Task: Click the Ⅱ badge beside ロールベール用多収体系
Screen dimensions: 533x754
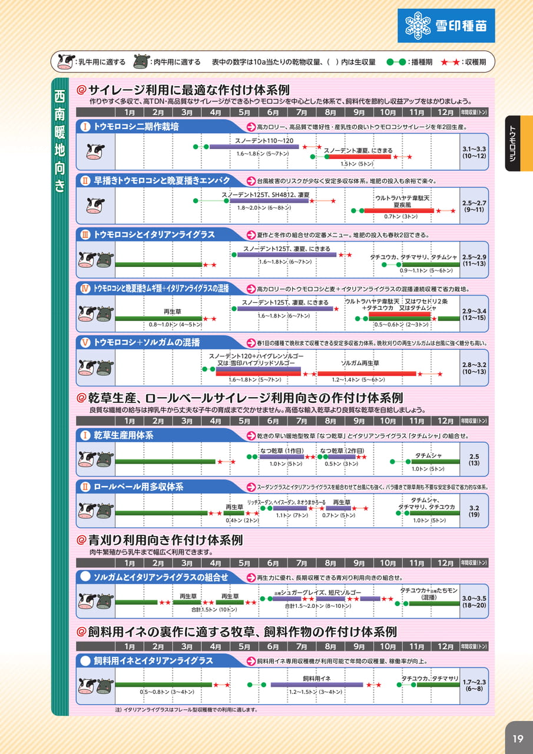Action: [85, 487]
